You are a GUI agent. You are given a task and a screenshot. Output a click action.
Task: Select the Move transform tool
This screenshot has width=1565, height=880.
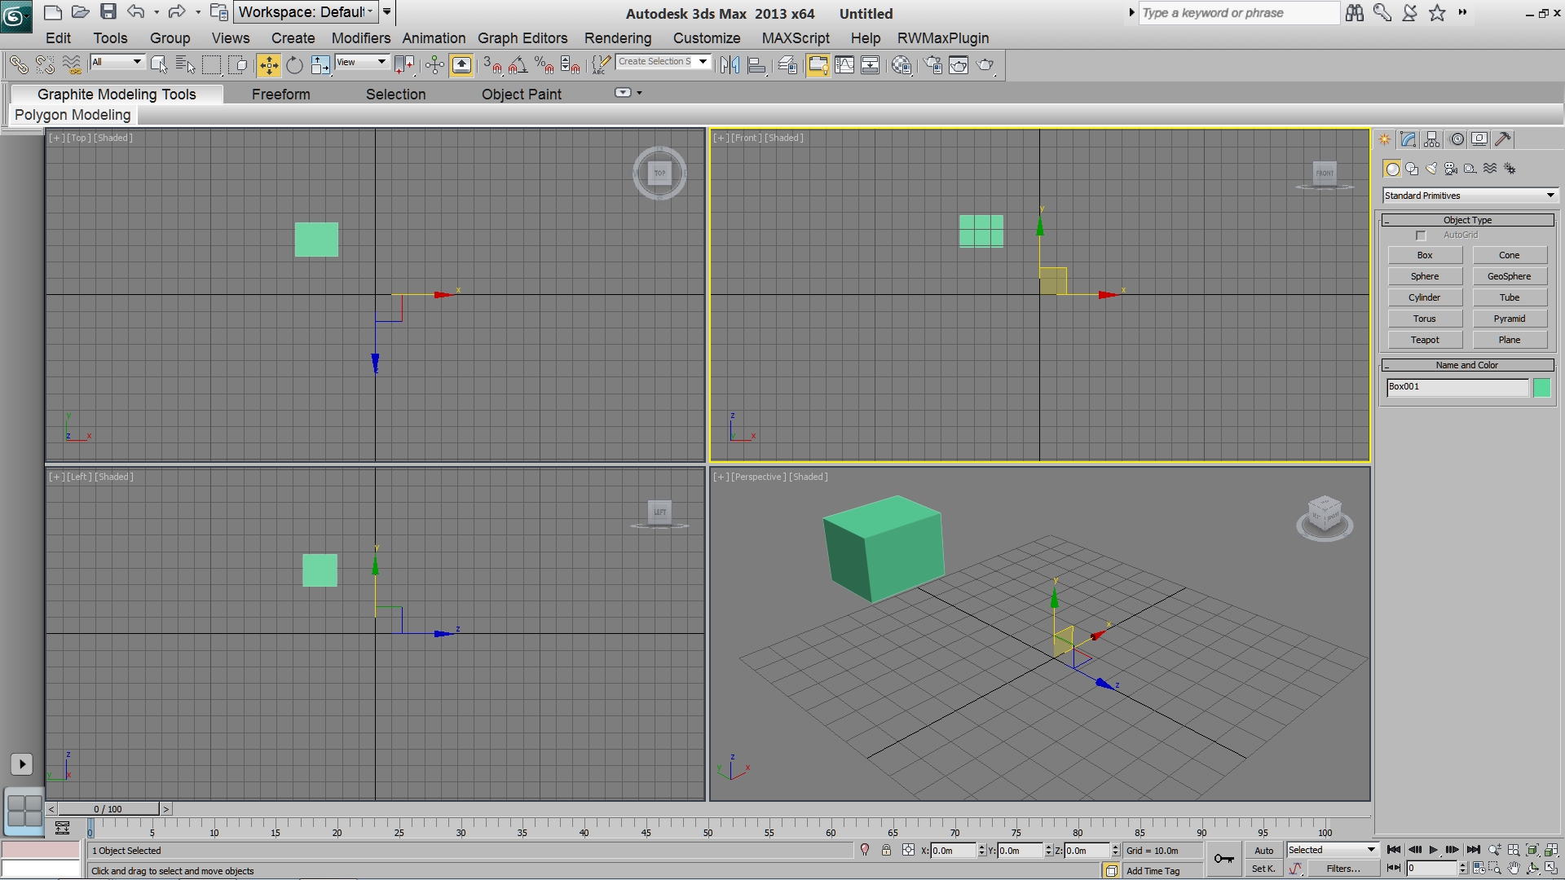pos(268,65)
